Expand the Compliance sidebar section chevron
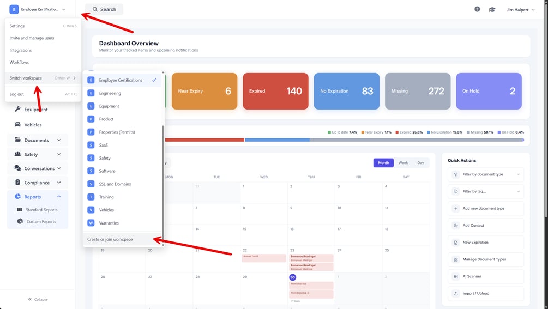 point(59,183)
